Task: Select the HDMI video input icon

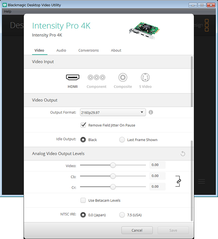Action: tap(73, 77)
